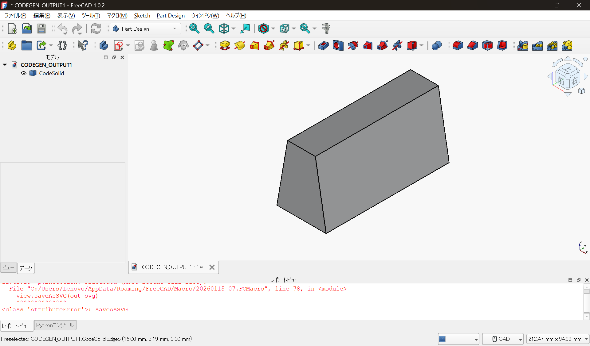The image size is (590, 346).
Task: Close the CODEGEN_OUTPUT1 document tab
Action: 212,267
